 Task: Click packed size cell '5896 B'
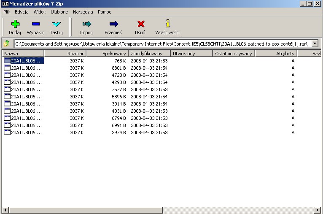pos(119,97)
